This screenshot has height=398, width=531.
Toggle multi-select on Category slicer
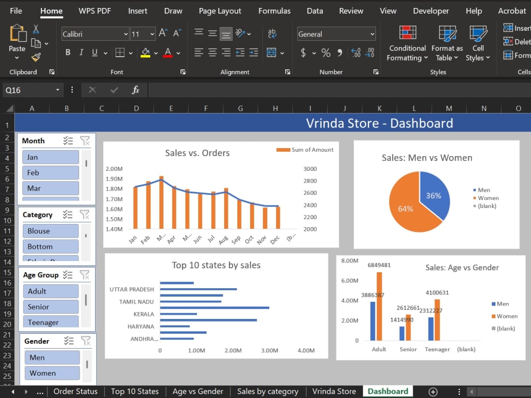(68, 214)
